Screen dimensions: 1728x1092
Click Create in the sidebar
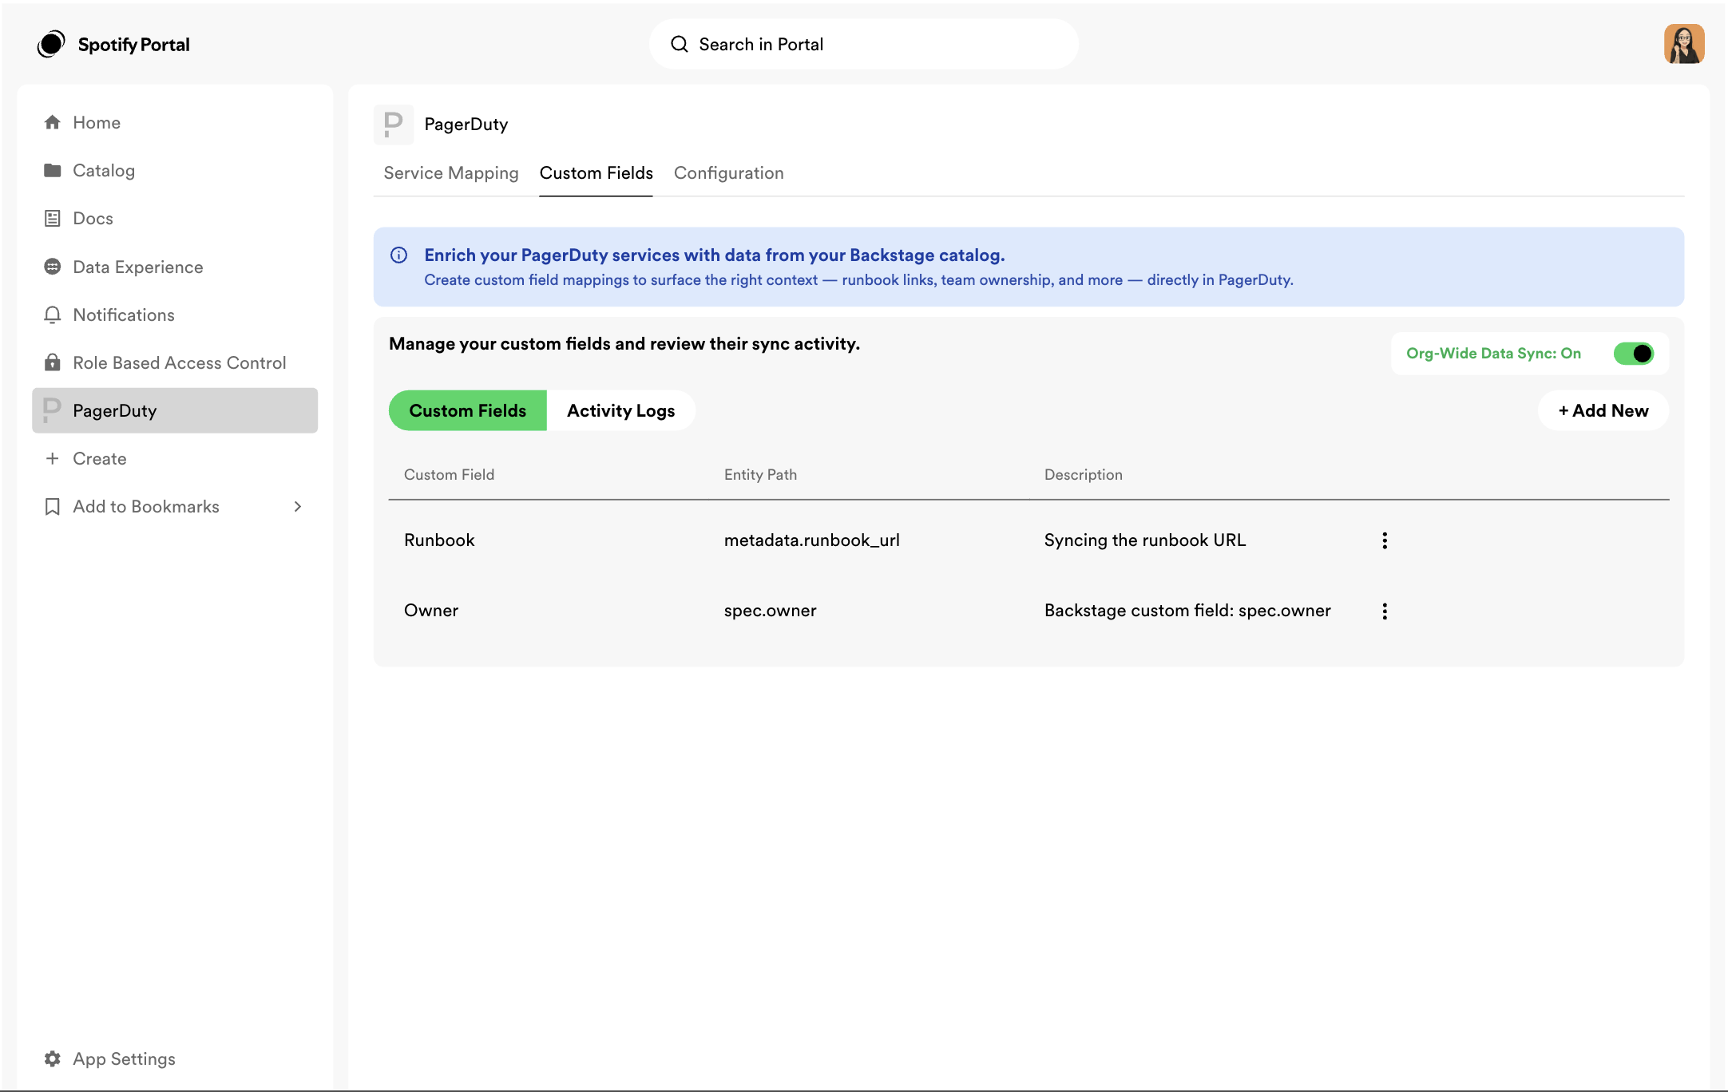coord(175,458)
